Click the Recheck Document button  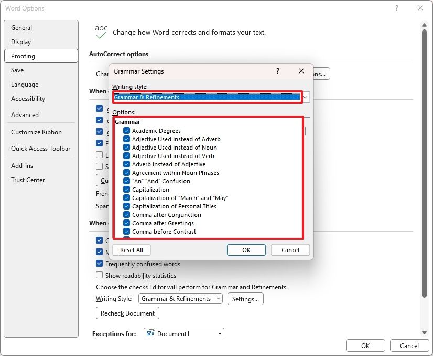[x=127, y=313]
